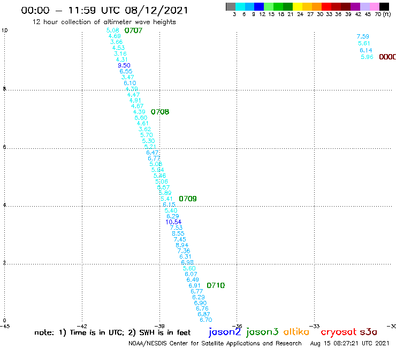
Task: Click the -42 longitude axis label
Action: 82,327
